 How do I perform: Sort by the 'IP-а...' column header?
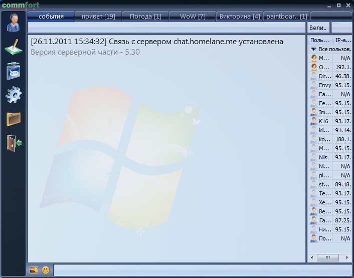343,40
